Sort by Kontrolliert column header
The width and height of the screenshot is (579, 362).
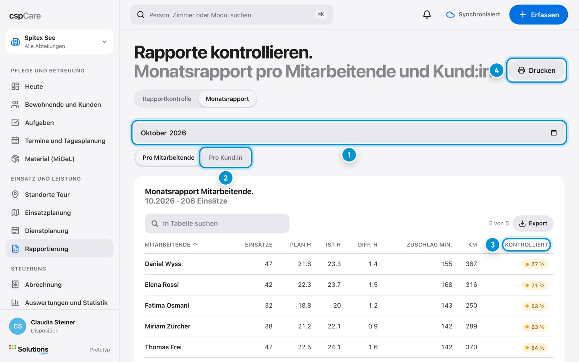[x=526, y=245]
